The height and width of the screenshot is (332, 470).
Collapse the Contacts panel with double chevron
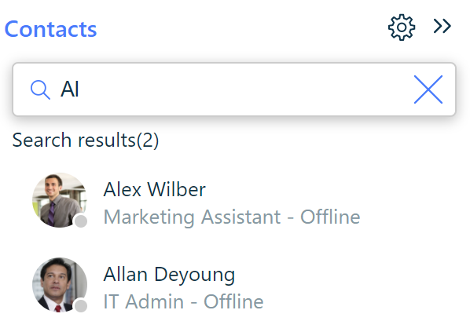pyautogui.click(x=442, y=26)
